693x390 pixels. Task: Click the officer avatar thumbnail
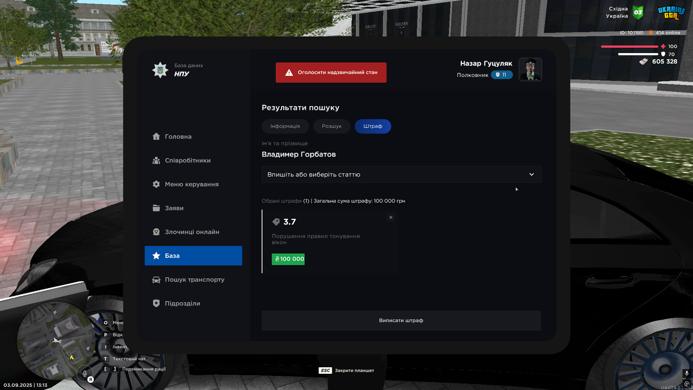click(531, 69)
